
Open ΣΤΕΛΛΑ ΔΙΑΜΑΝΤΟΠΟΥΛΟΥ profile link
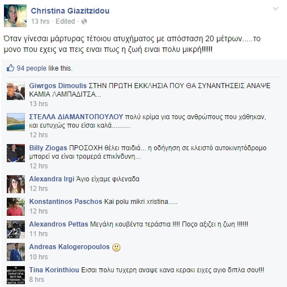click(x=76, y=117)
